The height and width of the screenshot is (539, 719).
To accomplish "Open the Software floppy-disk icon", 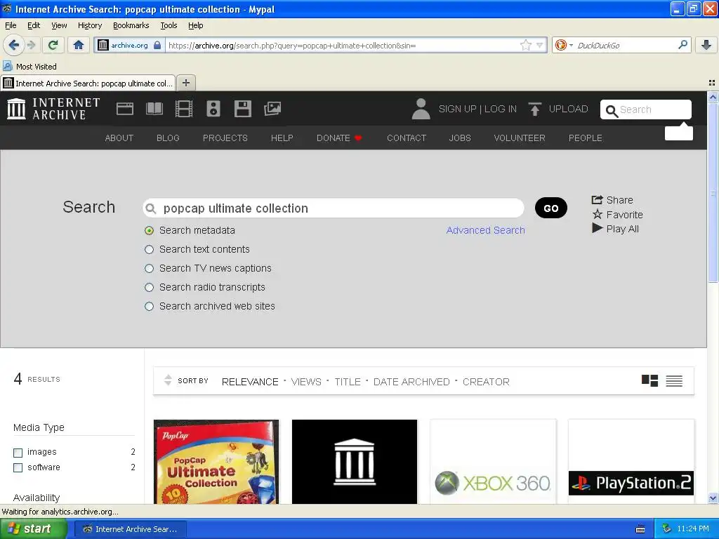I will coord(242,109).
